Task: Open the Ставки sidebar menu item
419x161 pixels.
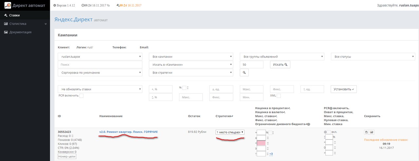Action: coord(15,15)
